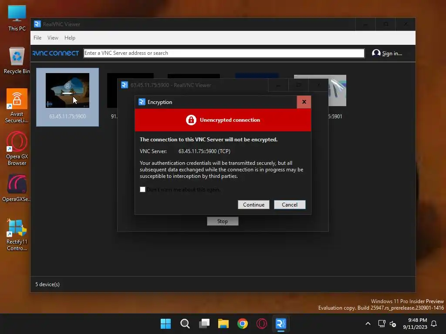Open Task View on the taskbar
Viewport: 446px width, 334px height.
point(204,324)
